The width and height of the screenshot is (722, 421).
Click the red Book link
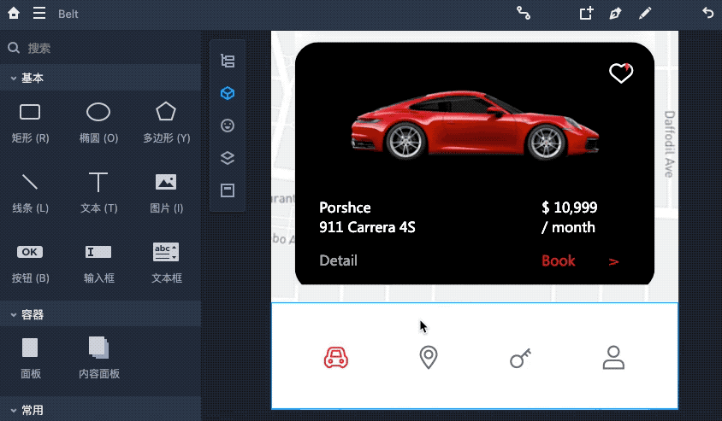tap(558, 260)
